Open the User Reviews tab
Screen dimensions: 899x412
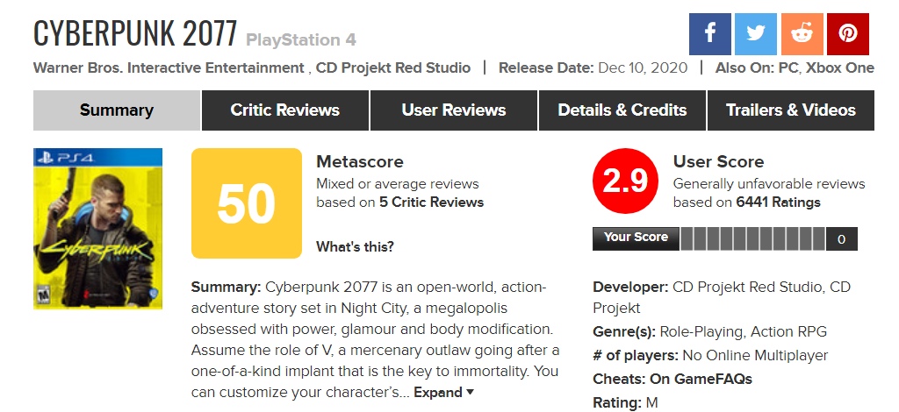pyautogui.click(x=453, y=110)
